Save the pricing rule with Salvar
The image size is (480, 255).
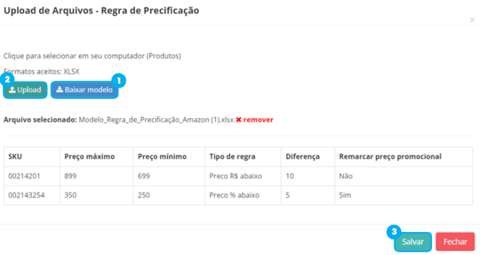tap(413, 242)
